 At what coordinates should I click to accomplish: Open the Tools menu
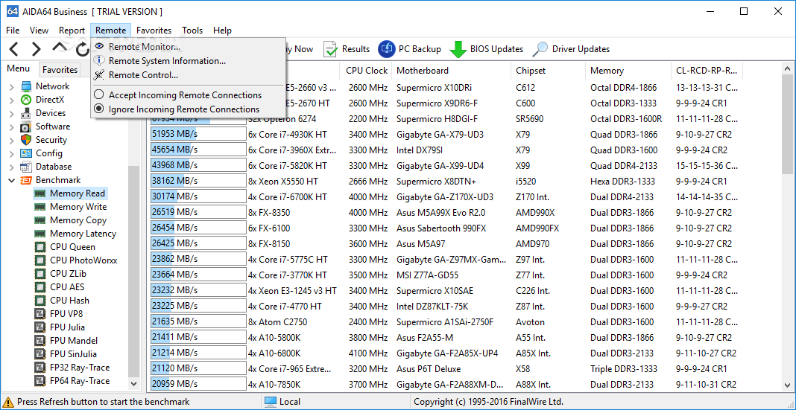(192, 31)
